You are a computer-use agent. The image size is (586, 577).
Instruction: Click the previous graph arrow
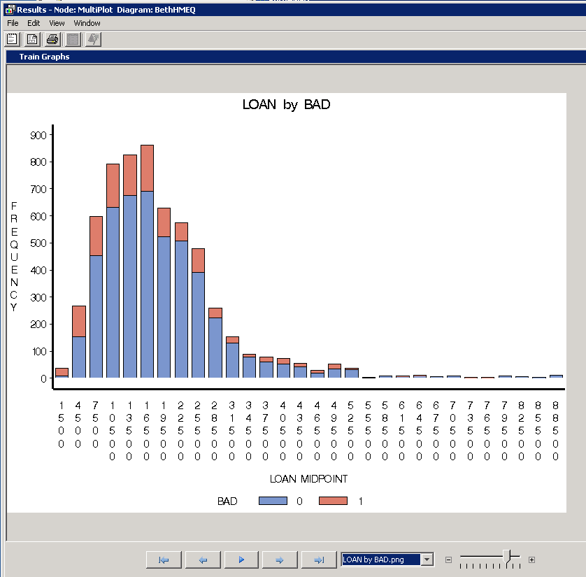coord(202,559)
